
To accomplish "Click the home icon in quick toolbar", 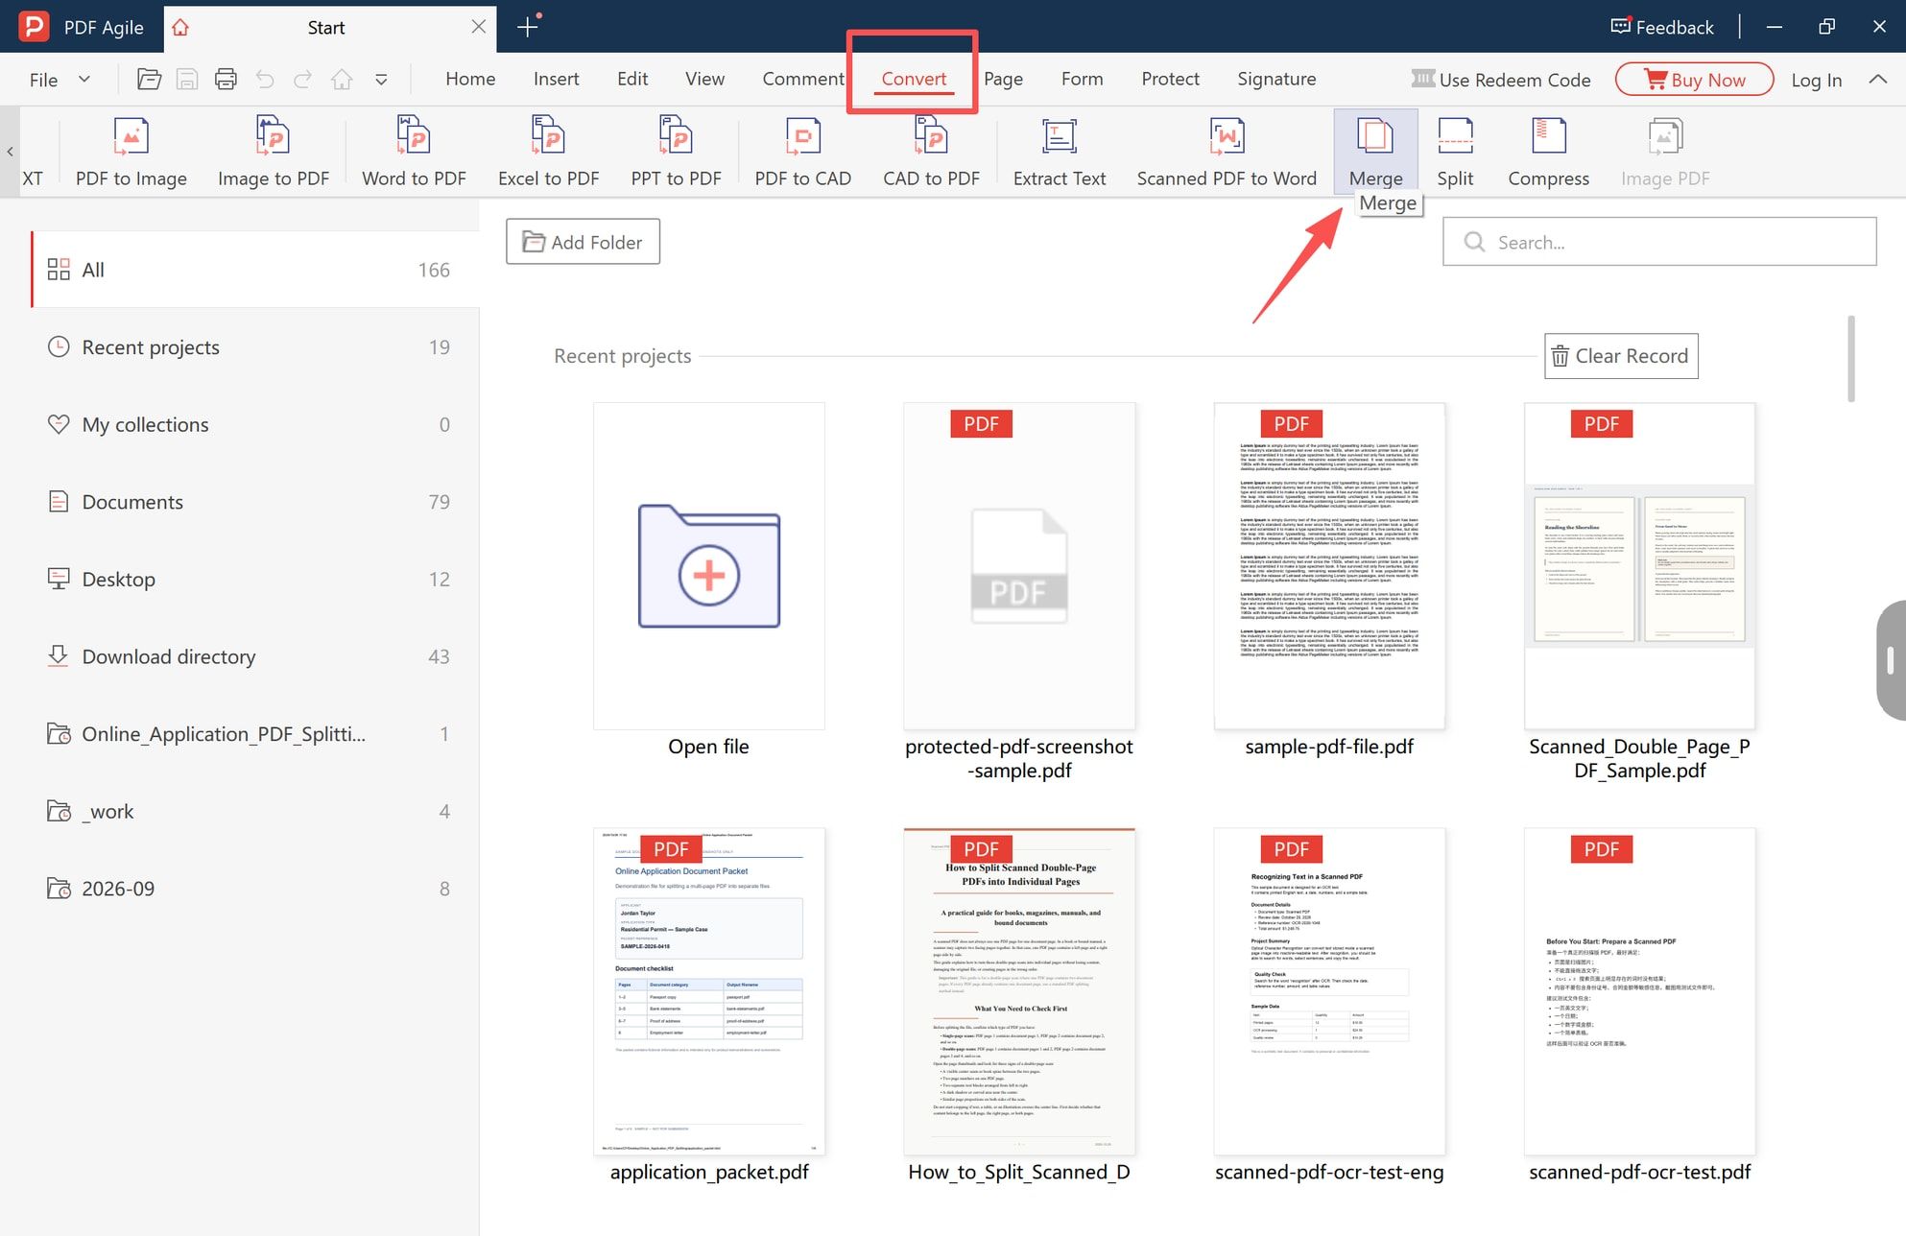I will coord(342,80).
